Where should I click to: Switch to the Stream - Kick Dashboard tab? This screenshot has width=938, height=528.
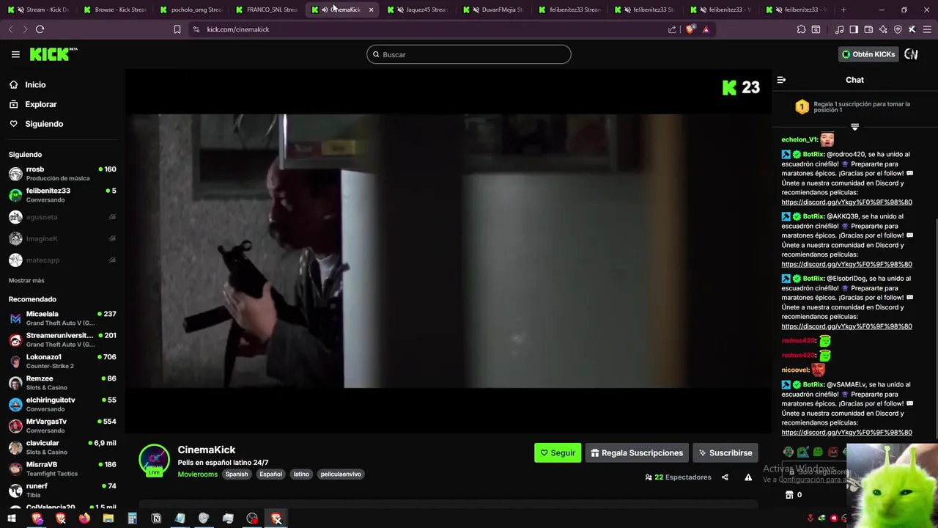(x=40, y=10)
